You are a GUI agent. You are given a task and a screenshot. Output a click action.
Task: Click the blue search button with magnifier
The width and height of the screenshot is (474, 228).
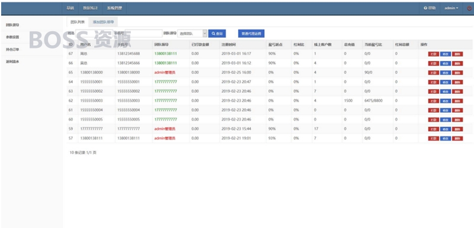(x=217, y=34)
